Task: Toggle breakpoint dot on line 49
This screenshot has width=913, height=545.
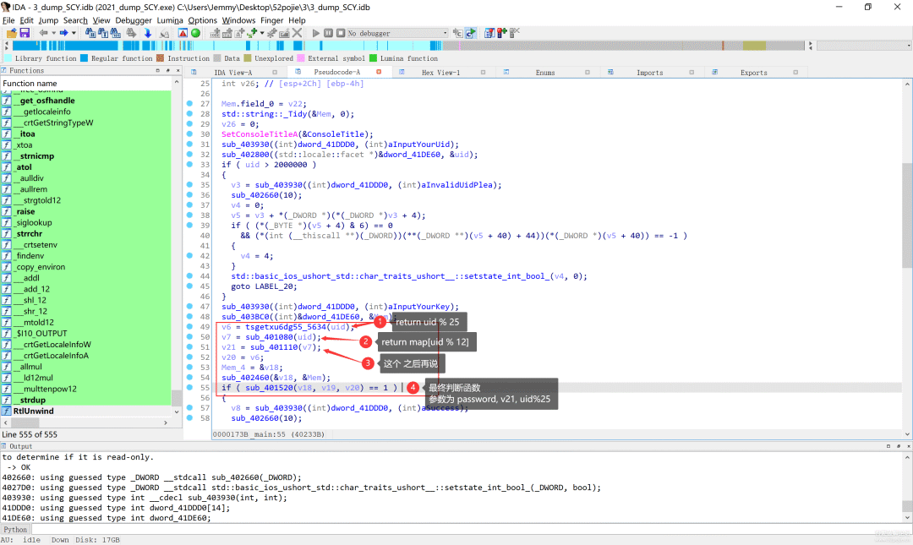Action: click(x=189, y=327)
